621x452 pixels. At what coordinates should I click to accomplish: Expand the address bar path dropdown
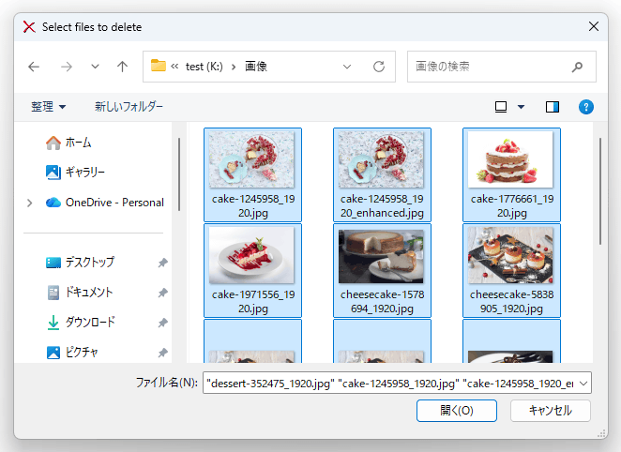[x=347, y=67]
